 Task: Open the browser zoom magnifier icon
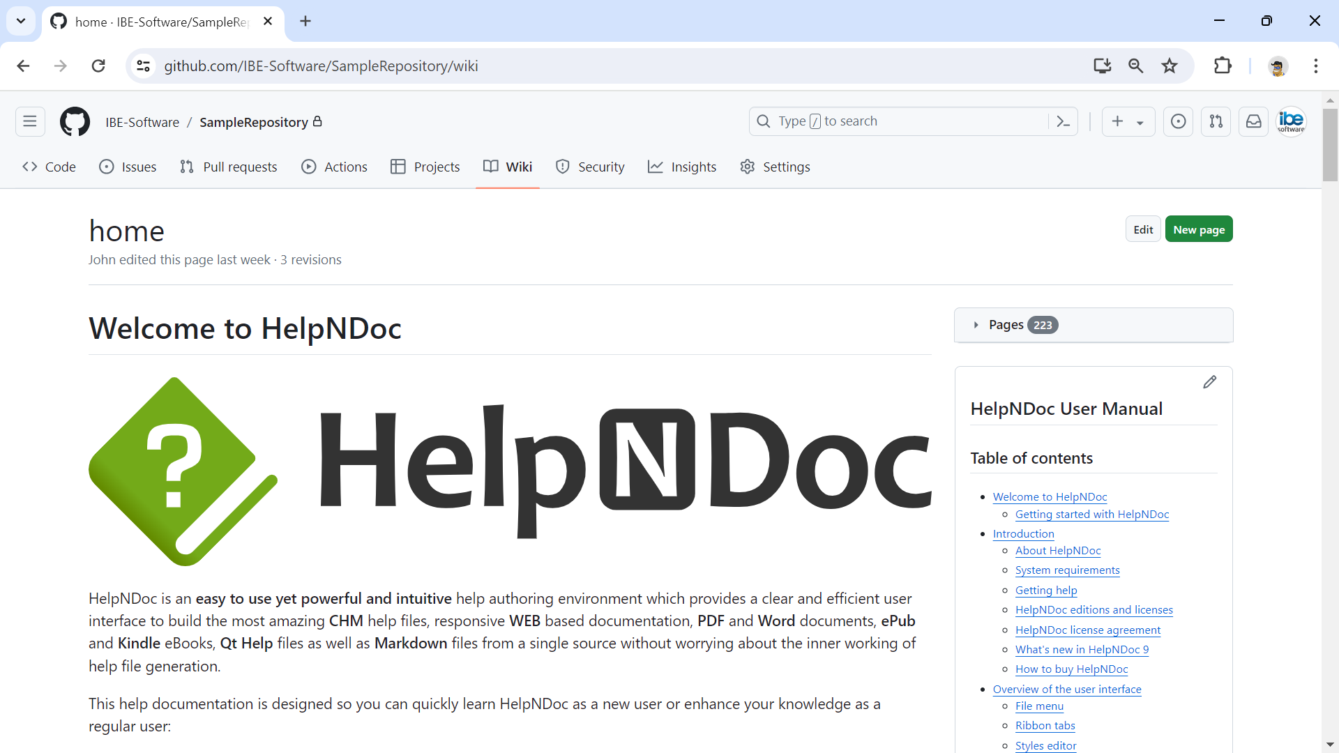point(1135,66)
